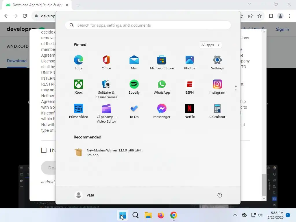Viewport: 296px width, 222px height.
Task: Open the VM6 user account menu
Action: 84,195
